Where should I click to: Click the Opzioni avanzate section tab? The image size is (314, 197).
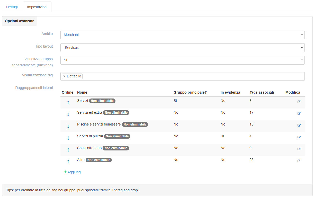pos(20,21)
